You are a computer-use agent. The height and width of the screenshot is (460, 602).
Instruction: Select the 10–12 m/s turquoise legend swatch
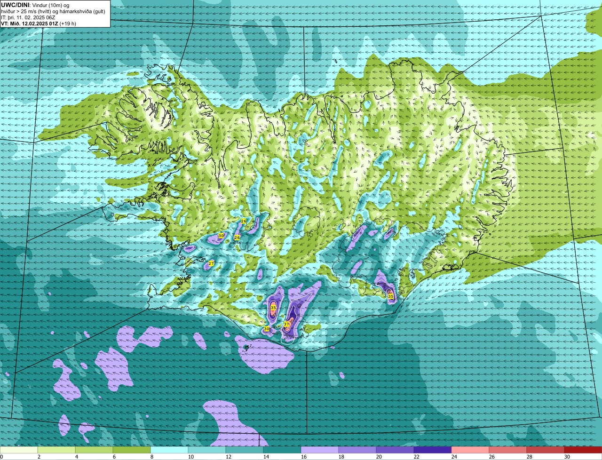point(207,450)
